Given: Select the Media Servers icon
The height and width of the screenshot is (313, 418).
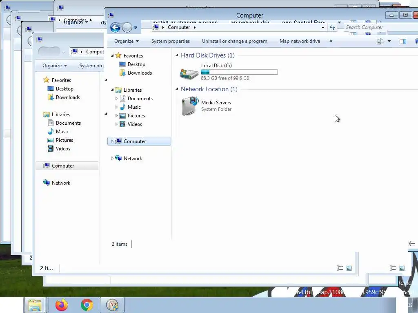Looking at the screenshot, I should (x=189, y=106).
